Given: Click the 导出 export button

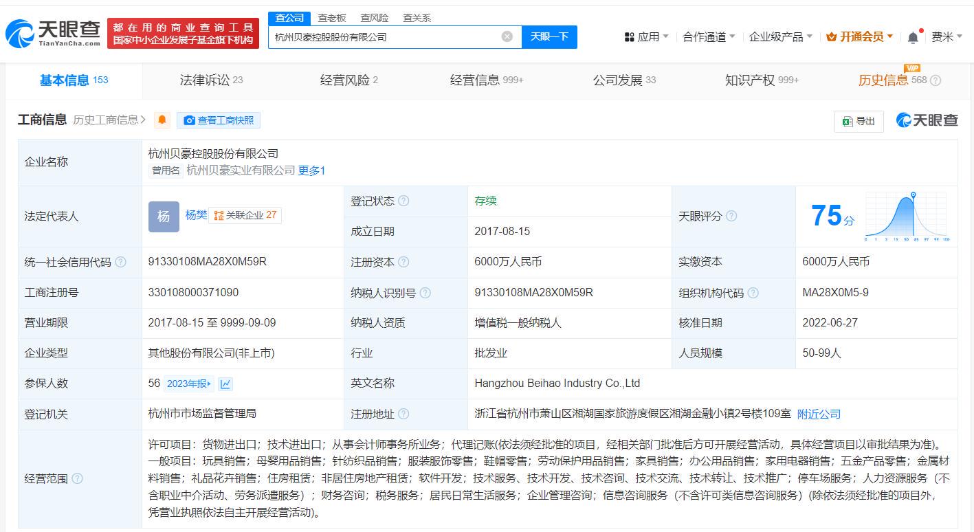Looking at the screenshot, I should tap(859, 121).
